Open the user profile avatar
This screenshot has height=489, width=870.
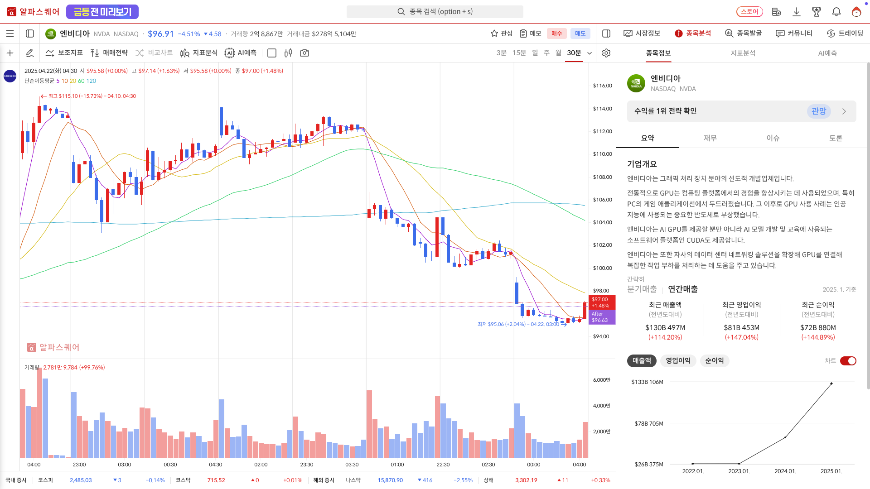point(856,12)
